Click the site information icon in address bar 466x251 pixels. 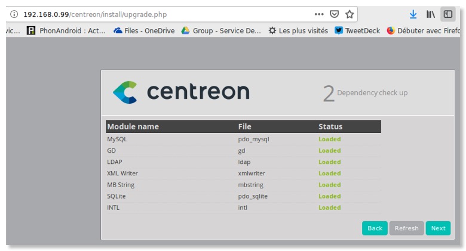[x=14, y=14]
